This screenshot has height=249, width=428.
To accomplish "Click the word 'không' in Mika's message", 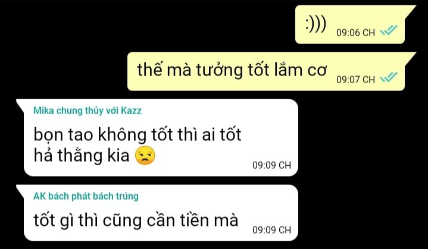I will (x=122, y=135).
